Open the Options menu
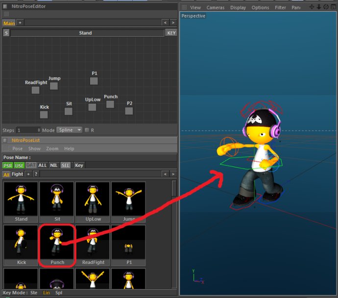 point(260,7)
